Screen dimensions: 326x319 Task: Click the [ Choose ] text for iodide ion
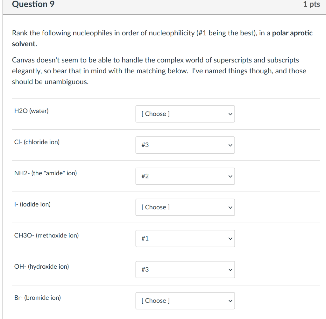pos(155,207)
